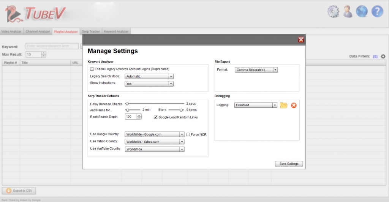This screenshot has height=202, width=389.
Task: Click the Data Filters (0) link
Action: [x=375, y=56]
